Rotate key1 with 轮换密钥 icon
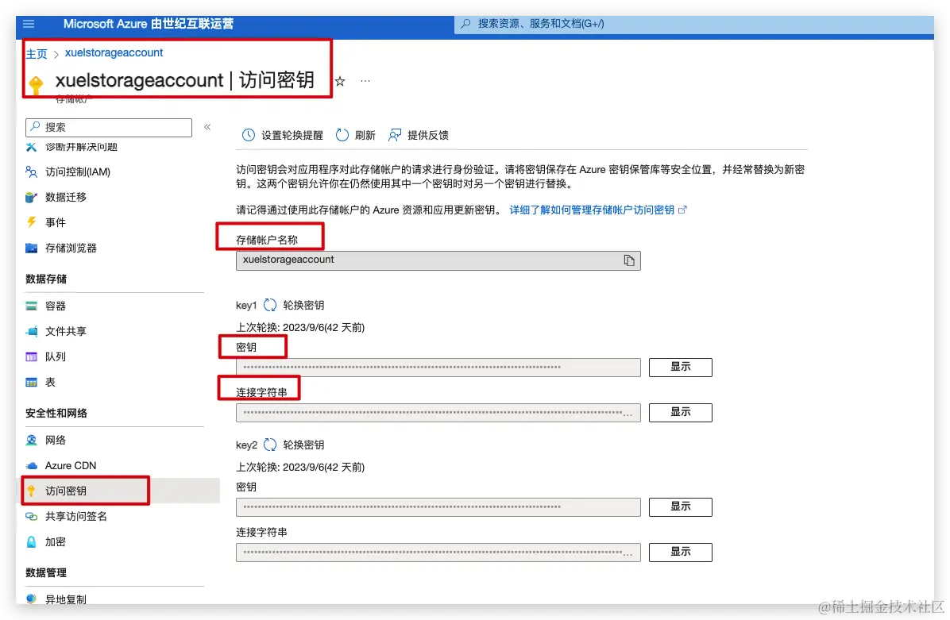 [x=270, y=305]
